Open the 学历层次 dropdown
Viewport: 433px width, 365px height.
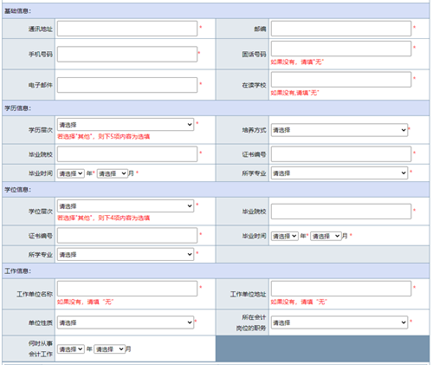126,125
